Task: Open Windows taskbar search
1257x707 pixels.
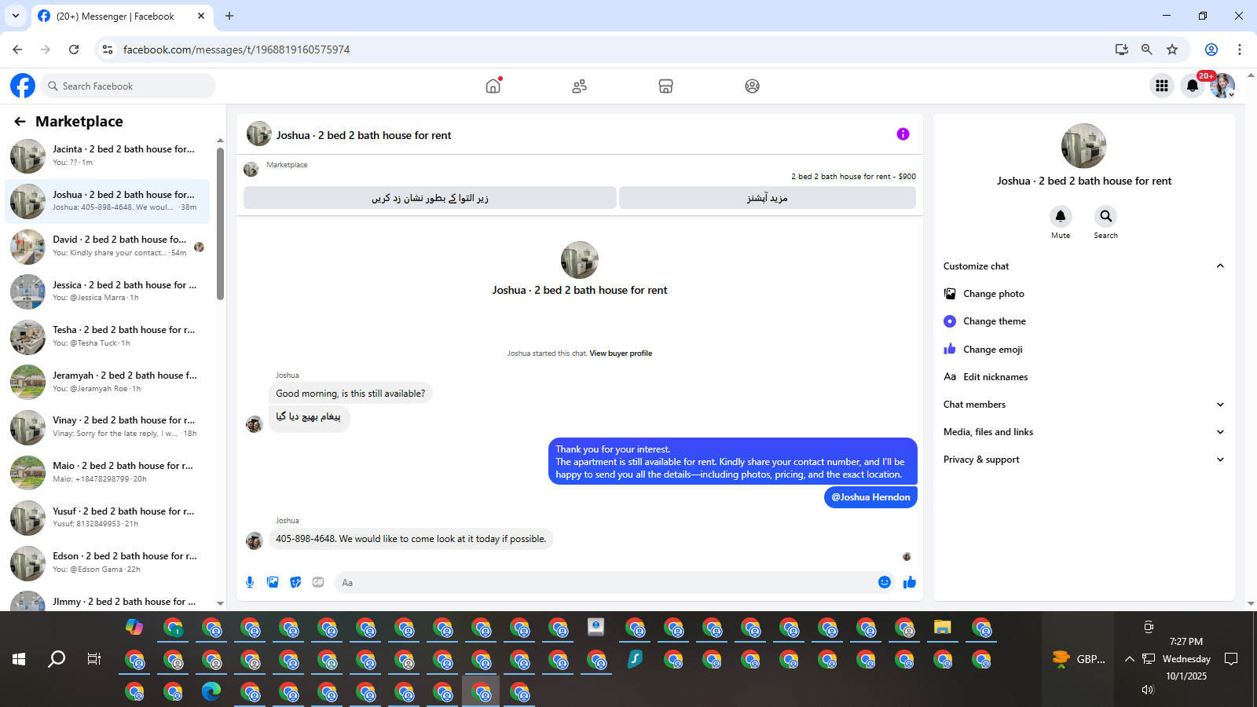Action: click(x=57, y=659)
